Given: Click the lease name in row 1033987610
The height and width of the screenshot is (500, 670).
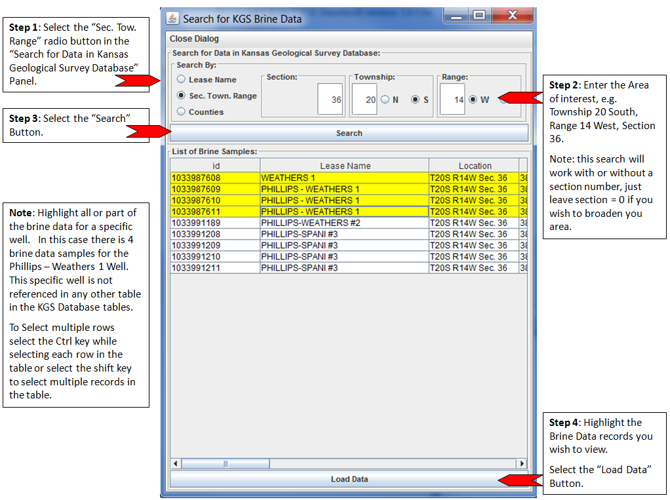Looking at the screenshot, I should click(344, 201).
